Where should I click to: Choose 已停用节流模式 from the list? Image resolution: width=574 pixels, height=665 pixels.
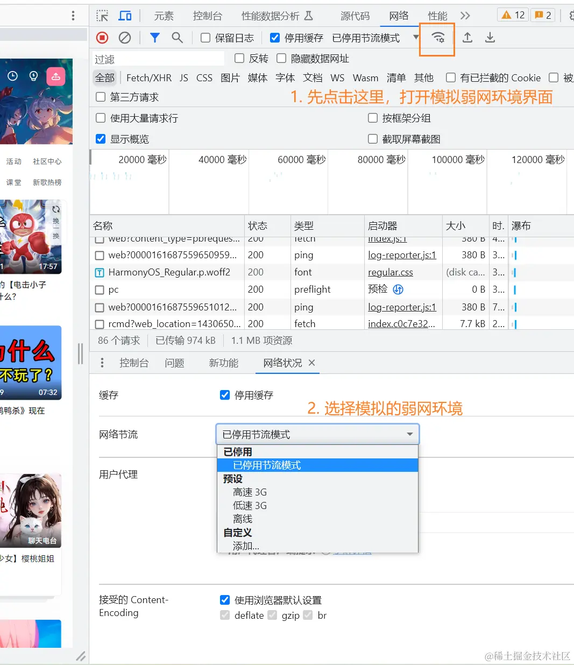point(317,465)
